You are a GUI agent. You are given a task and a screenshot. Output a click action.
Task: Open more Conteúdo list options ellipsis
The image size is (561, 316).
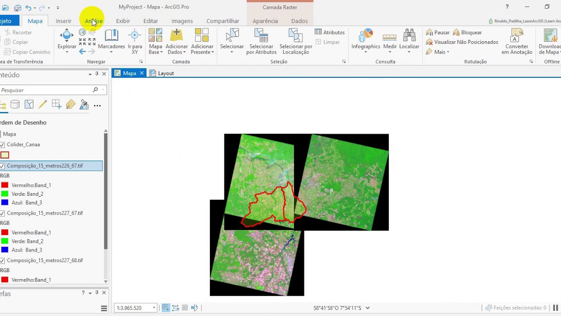(97, 105)
